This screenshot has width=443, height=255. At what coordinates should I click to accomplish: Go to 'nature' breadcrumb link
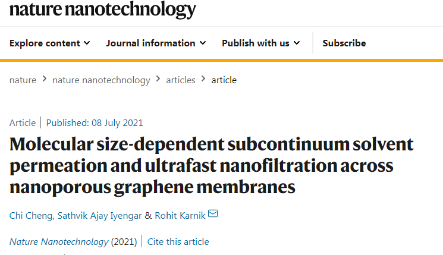pyautogui.click(x=23, y=80)
